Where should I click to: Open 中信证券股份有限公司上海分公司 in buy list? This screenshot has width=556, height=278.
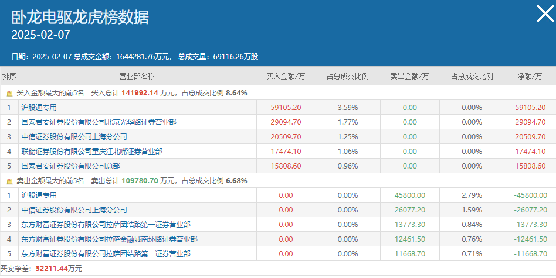coord(74,136)
